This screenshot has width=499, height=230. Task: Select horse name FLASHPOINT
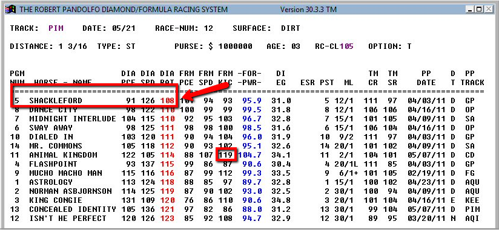[x=53, y=164]
